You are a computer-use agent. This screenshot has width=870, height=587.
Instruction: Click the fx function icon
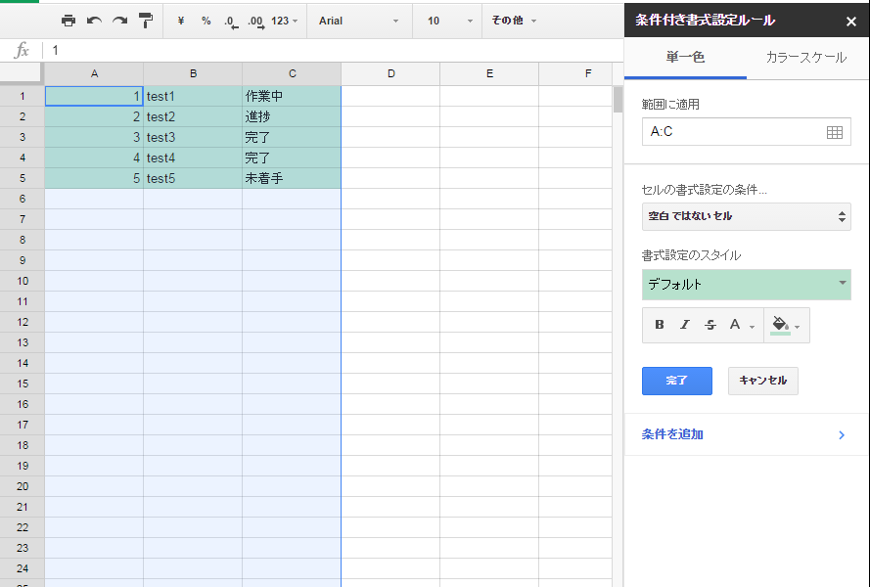click(22, 51)
